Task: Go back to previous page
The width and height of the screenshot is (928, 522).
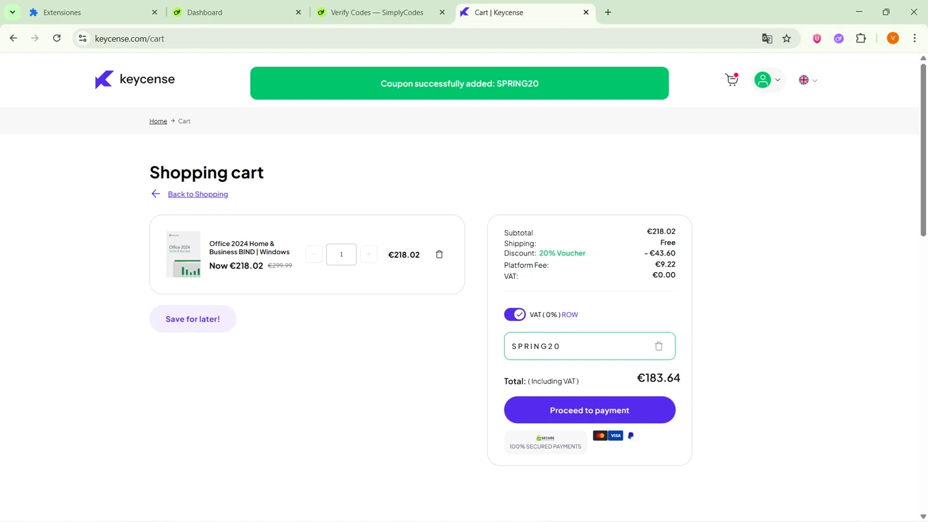Action: (14, 38)
